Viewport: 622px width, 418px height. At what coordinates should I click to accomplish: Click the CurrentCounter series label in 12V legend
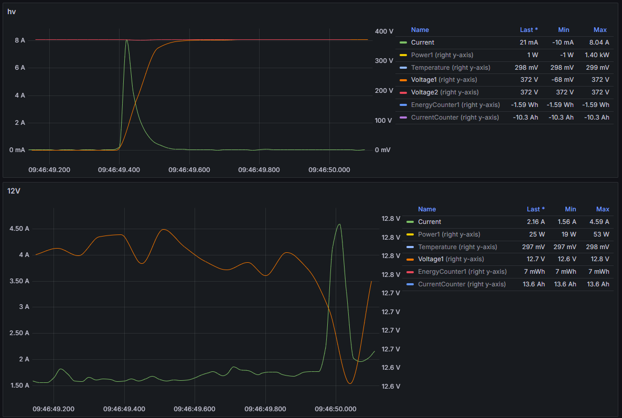click(x=462, y=284)
